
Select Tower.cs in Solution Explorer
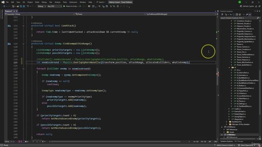[x=240, y=45]
